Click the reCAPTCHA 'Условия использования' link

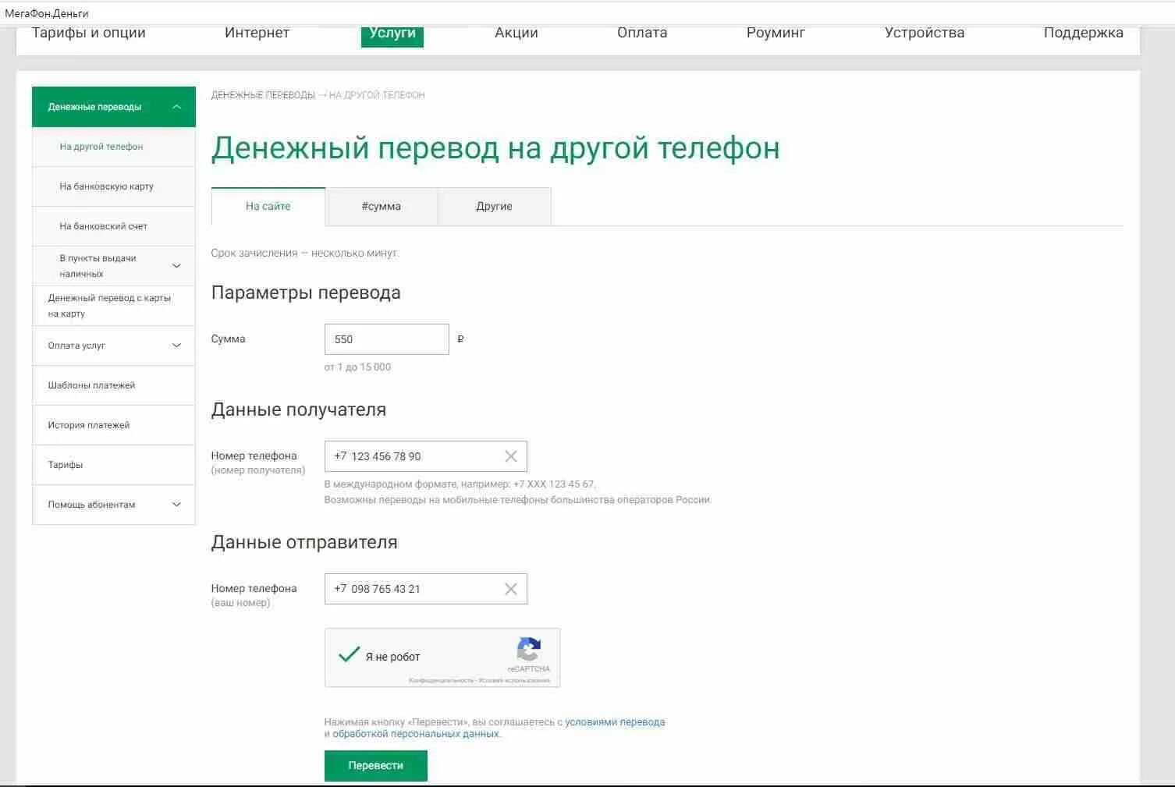click(514, 681)
